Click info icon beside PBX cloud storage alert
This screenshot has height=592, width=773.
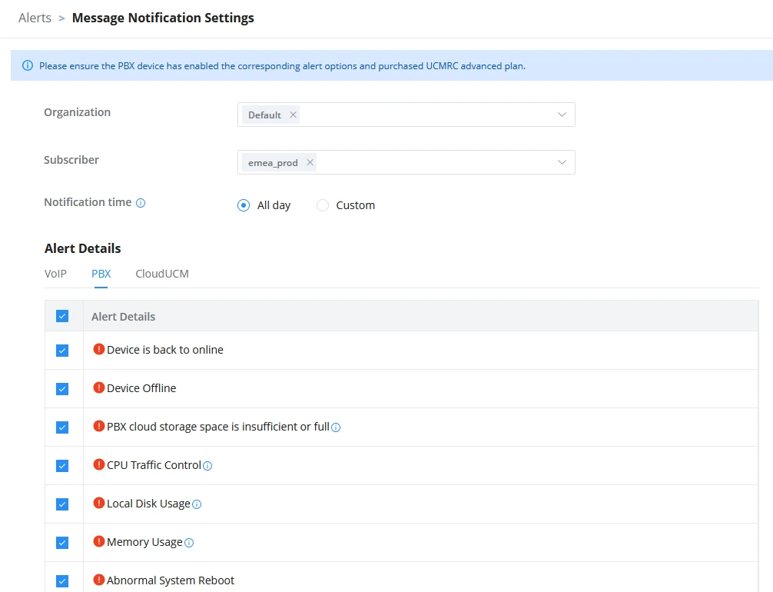(x=336, y=427)
